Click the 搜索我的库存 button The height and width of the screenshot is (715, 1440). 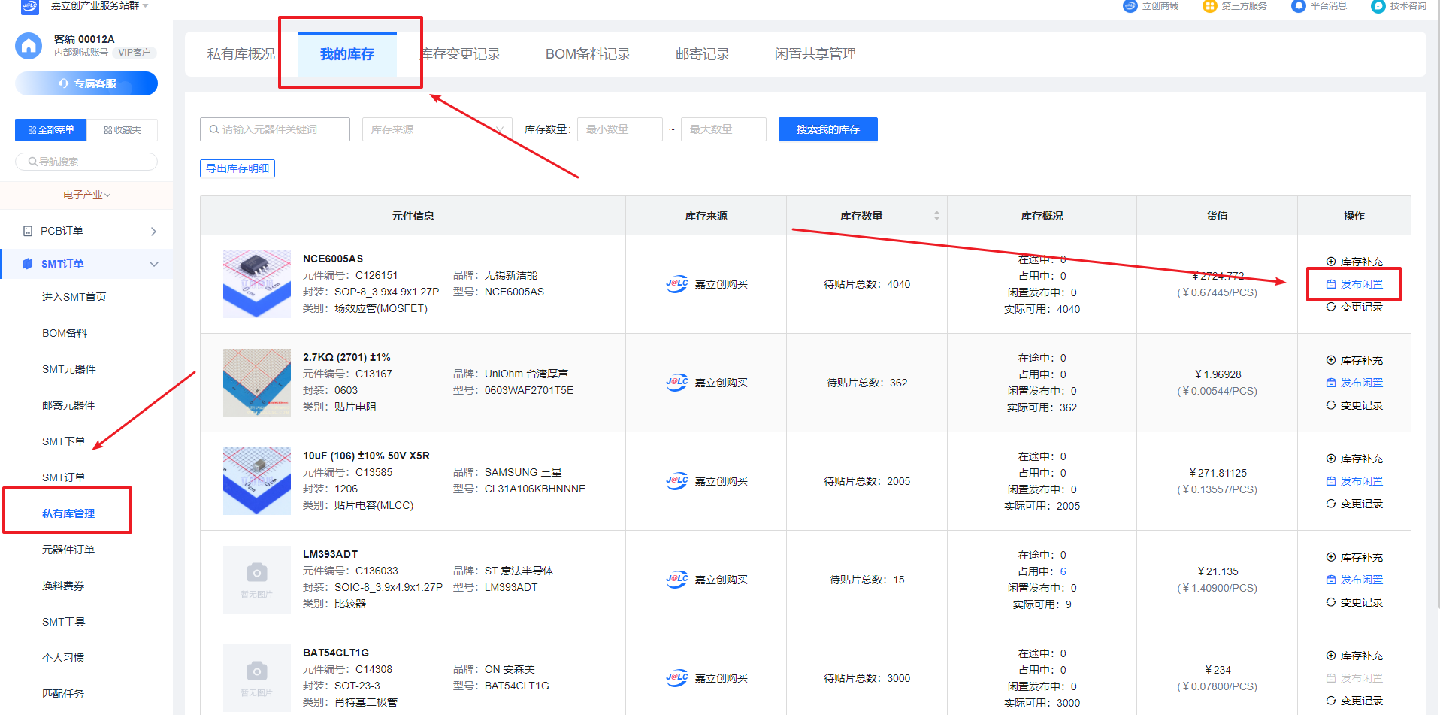coord(827,129)
